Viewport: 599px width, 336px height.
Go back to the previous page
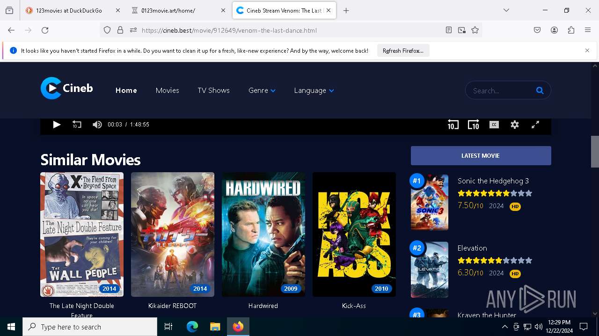click(11, 30)
